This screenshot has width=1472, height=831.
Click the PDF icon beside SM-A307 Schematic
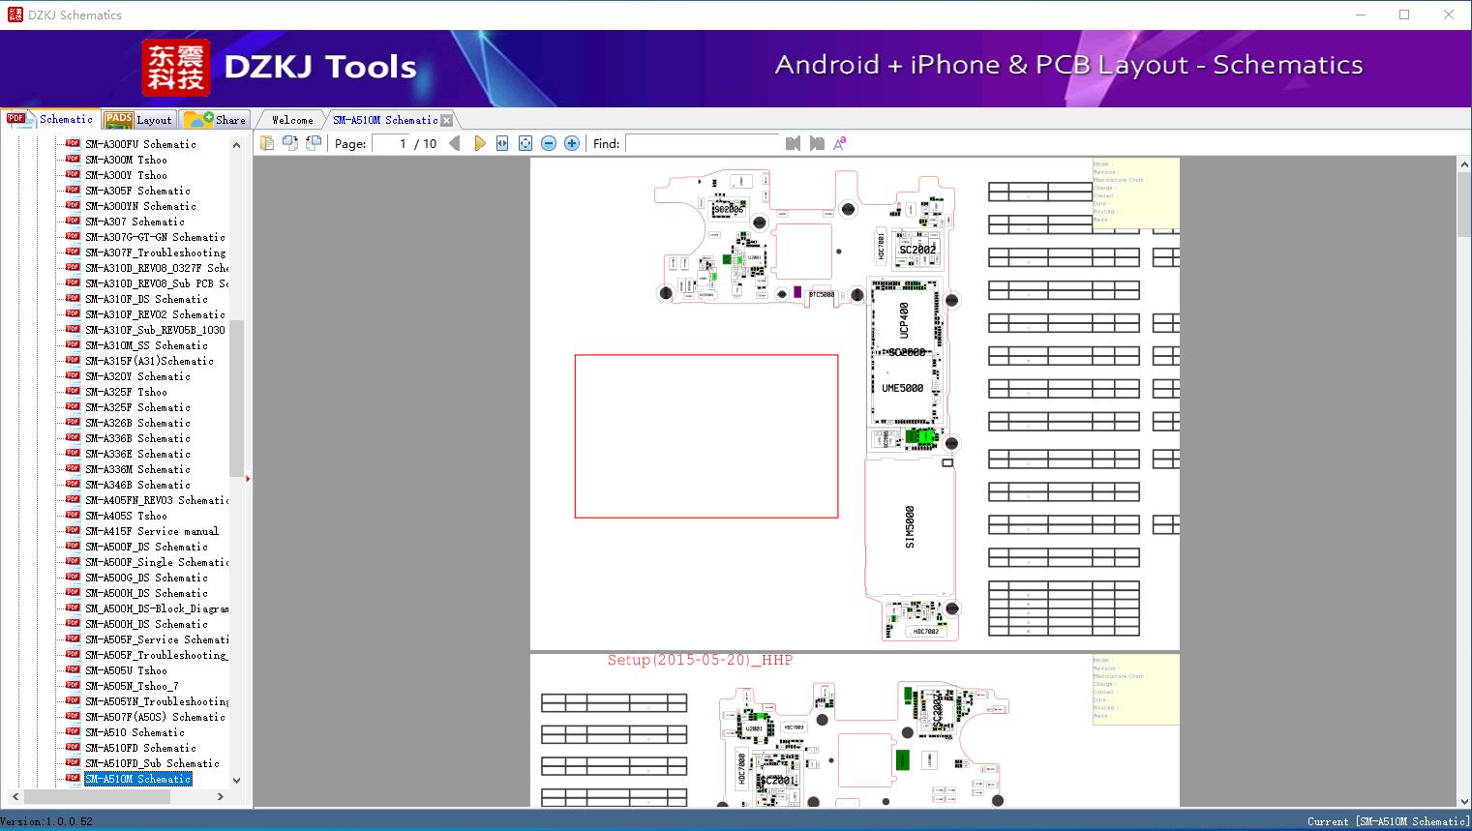tap(73, 222)
